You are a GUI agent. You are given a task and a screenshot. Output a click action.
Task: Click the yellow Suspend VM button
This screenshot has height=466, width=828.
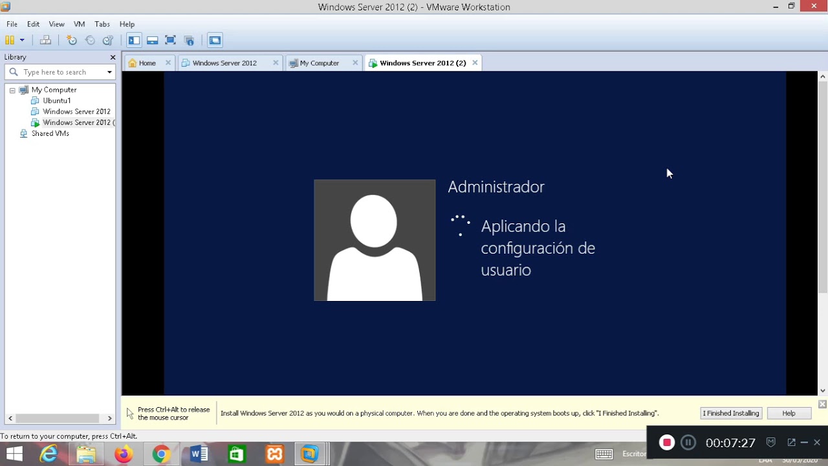pyautogui.click(x=10, y=40)
